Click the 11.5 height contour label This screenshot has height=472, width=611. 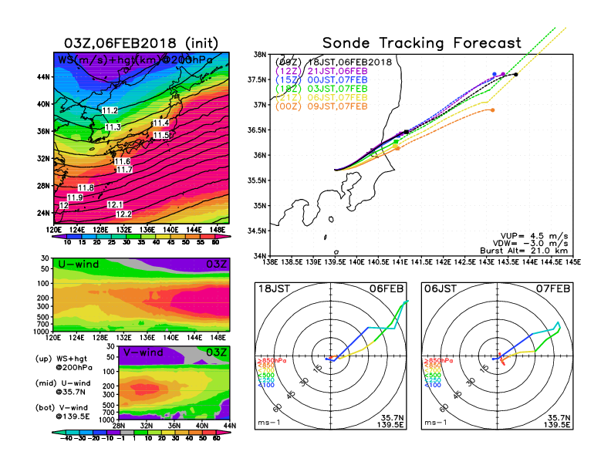161,135
